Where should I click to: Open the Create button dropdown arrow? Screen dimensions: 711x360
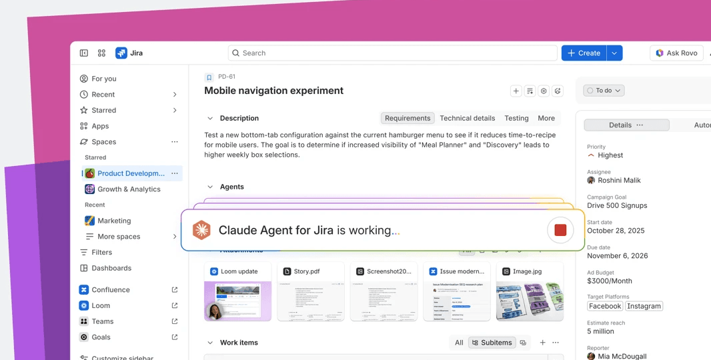point(614,53)
